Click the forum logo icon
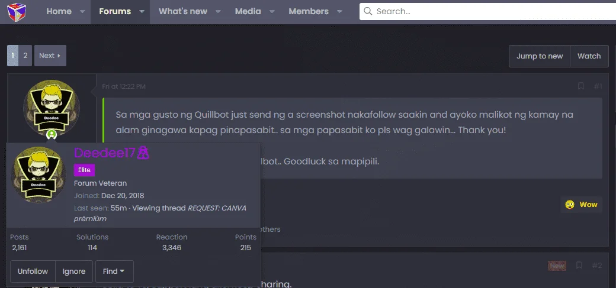 tap(17, 12)
